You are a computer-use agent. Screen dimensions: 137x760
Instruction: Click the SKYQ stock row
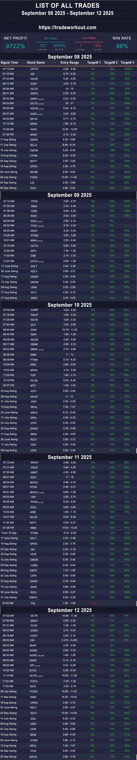(68, 119)
